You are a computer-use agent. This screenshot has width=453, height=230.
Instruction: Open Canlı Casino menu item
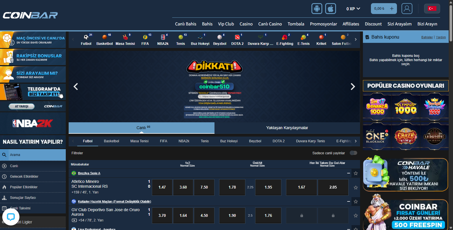tap(270, 24)
